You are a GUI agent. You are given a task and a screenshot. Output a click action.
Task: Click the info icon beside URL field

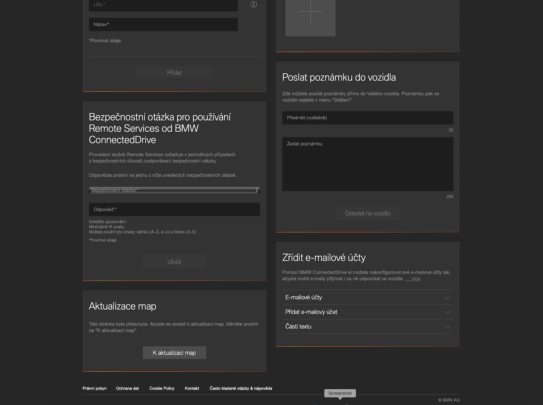pos(254,5)
